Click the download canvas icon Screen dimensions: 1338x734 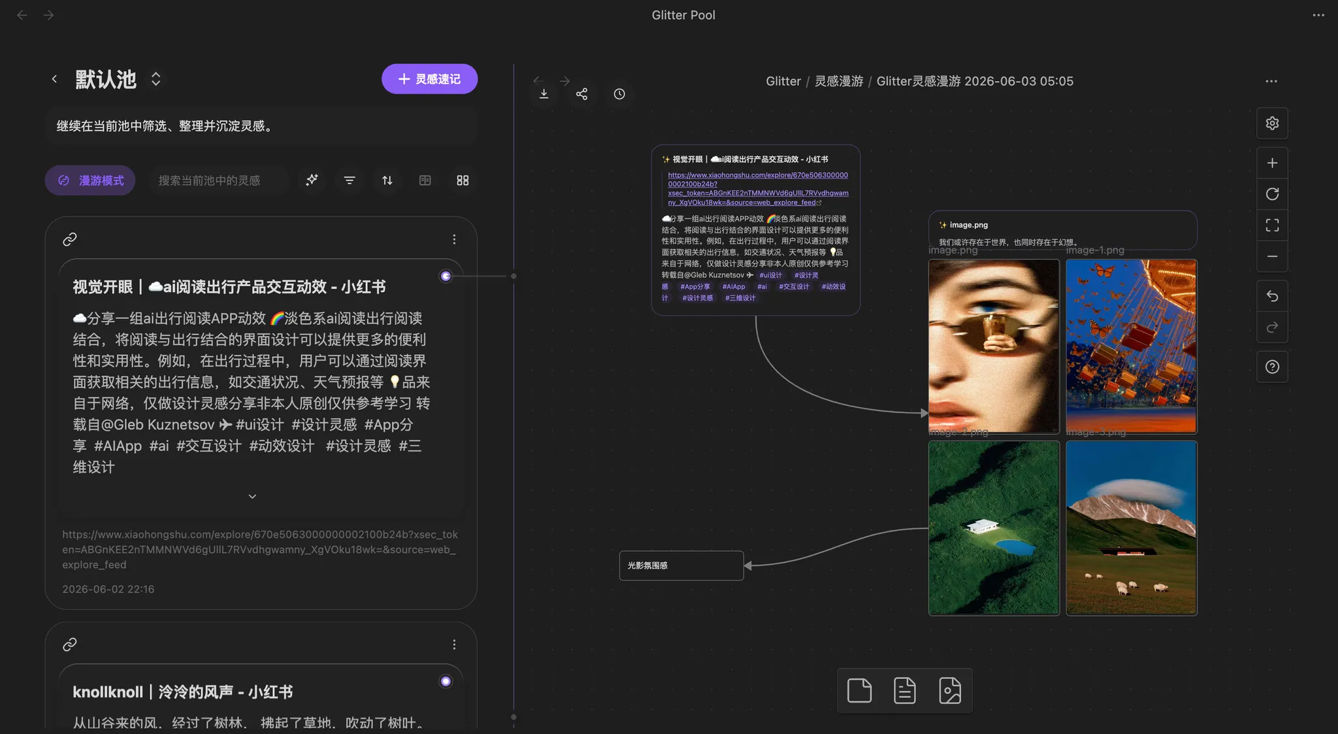(544, 94)
